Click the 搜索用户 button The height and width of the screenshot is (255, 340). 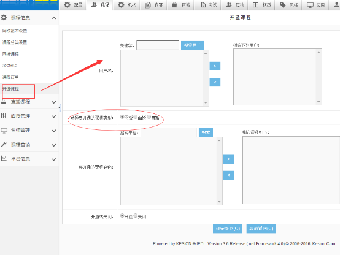click(x=193, y=45)
